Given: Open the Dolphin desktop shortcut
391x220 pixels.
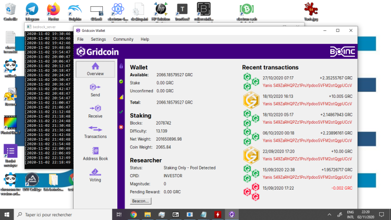Looking at the screenshot, I should tap(75, 11).
